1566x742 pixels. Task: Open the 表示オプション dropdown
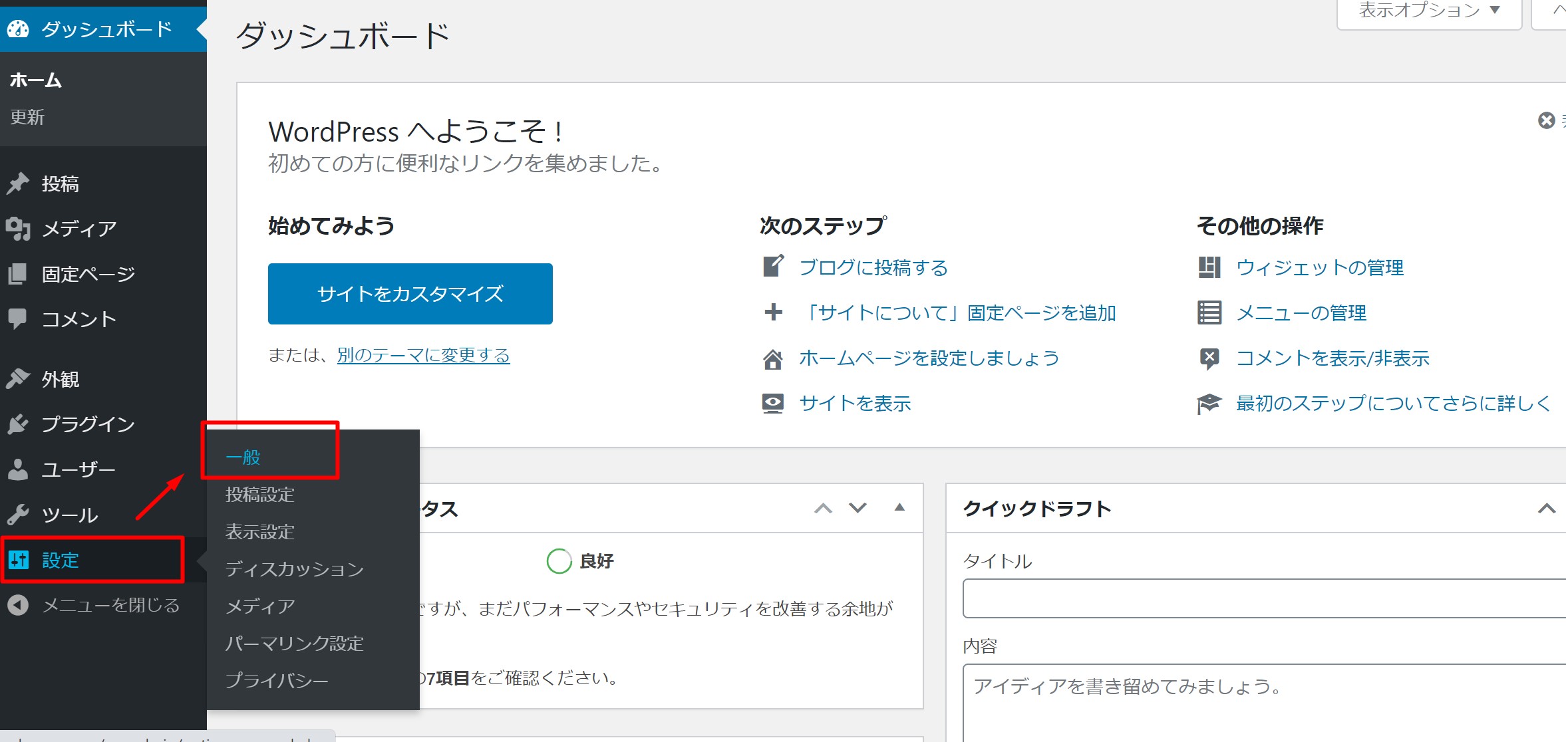1429,12
